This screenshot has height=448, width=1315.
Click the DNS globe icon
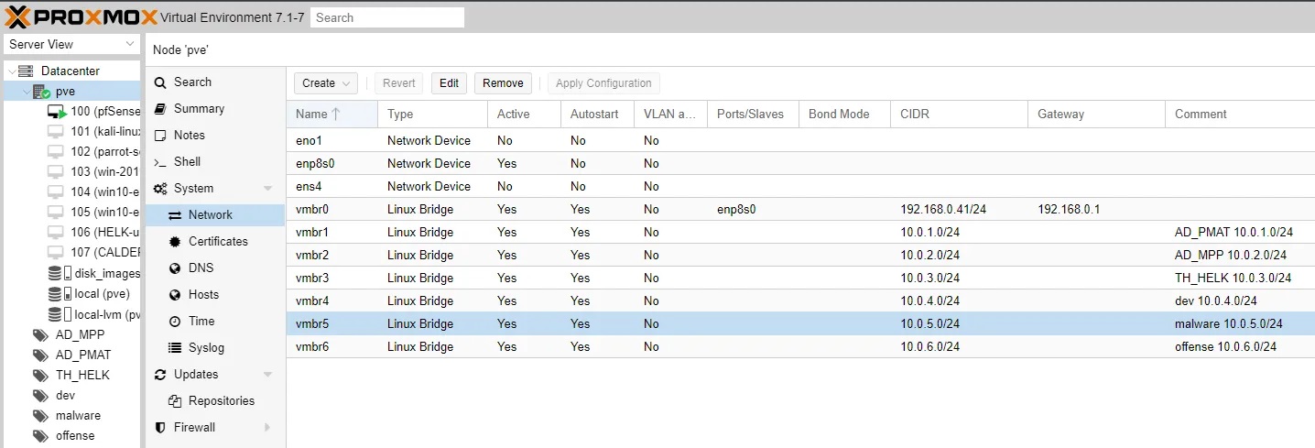(x=175, y=268)
